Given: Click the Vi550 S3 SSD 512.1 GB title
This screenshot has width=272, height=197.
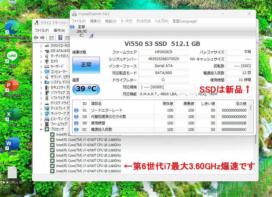Looking at the screenshot, I should (x=162, y=44).
